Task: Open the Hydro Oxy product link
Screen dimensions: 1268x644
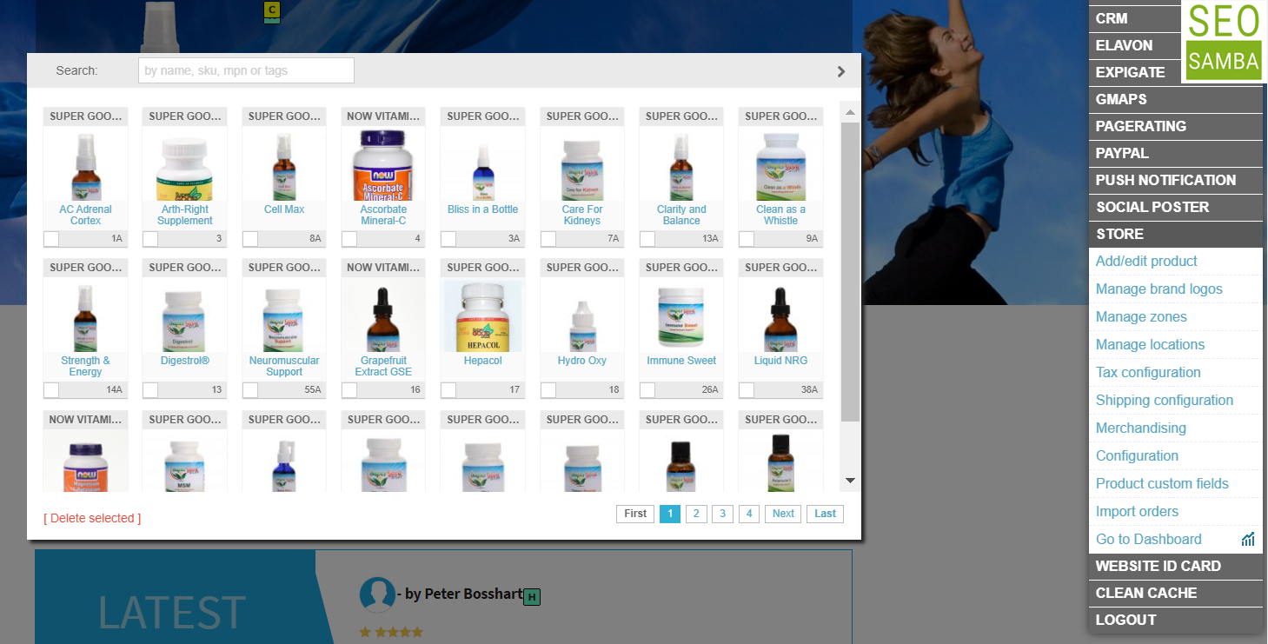Action: pos(582,361)
